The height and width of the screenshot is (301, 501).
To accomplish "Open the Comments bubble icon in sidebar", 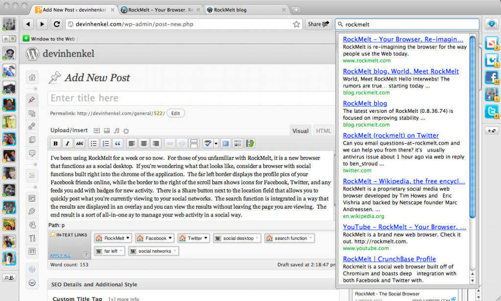I will click(32, 153).
